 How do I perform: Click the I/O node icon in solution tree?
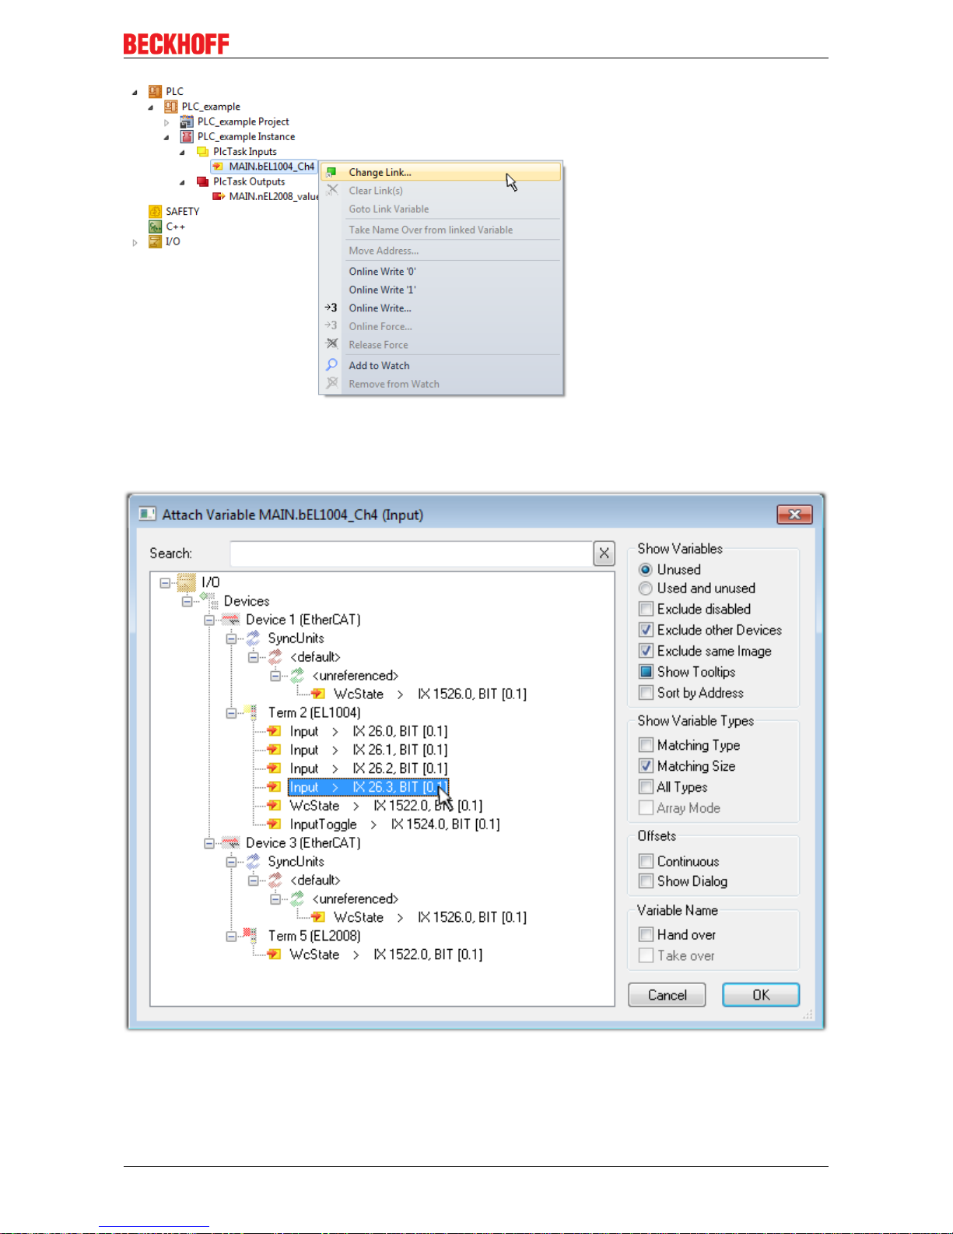point(155,241)
